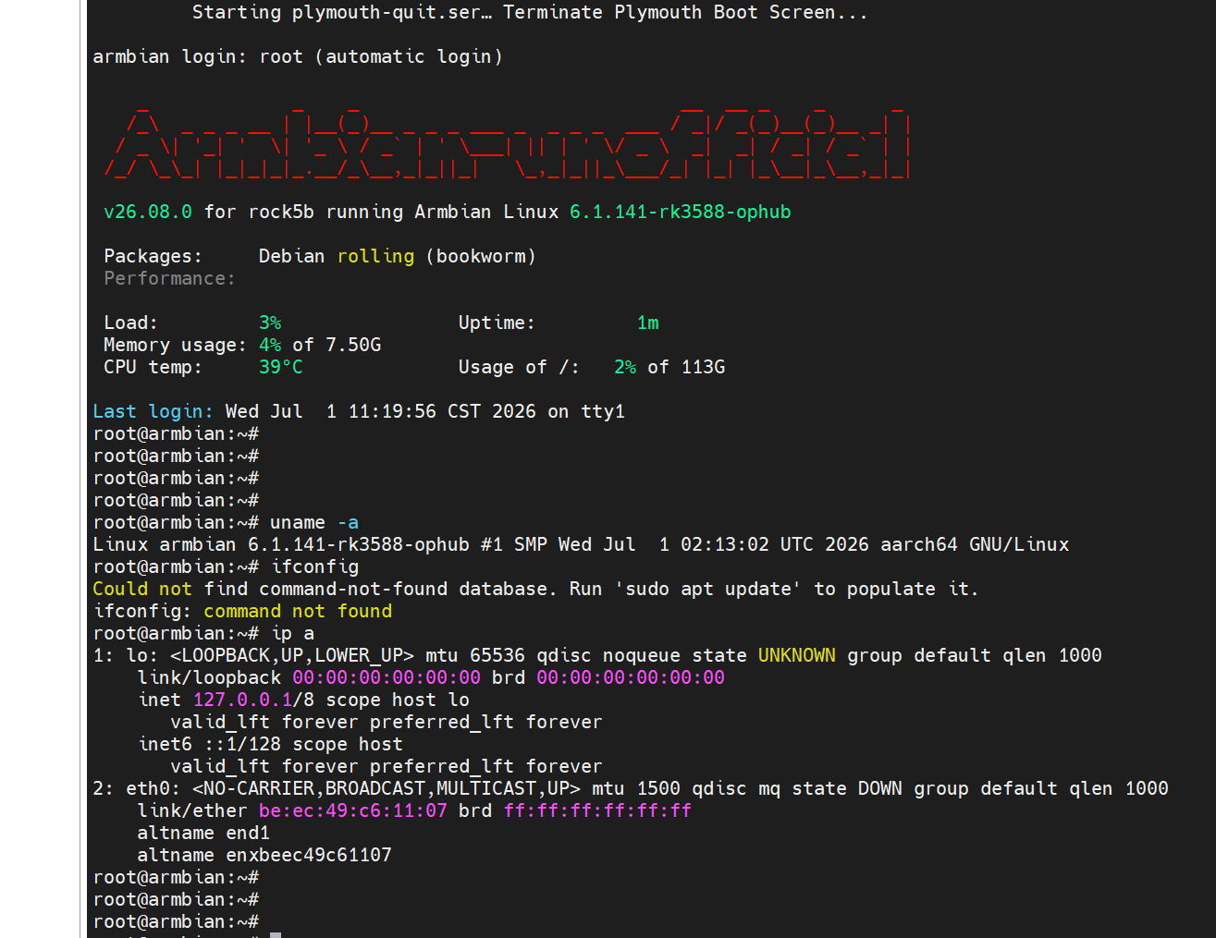
Task: Select the CPU temperature "39°C"
Action: (x=281, y=368)
